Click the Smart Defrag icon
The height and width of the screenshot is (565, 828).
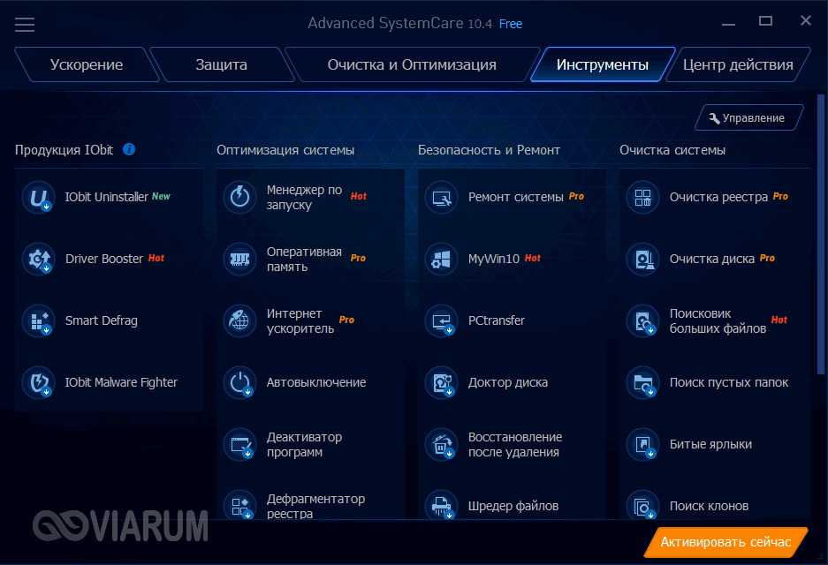pyautogui.click(x=39, y=320)
